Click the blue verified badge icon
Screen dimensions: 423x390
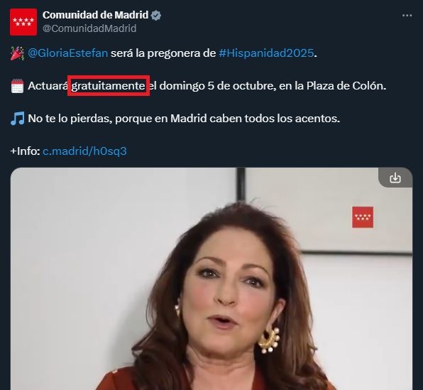pyautogui.click(x=156, y=16)
